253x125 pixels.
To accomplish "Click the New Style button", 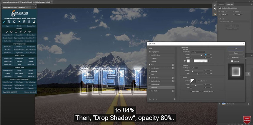I will coord(236,57).
